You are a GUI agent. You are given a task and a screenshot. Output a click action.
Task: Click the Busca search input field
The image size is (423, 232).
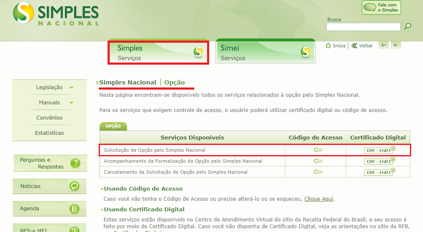click(x=363, y=27)
